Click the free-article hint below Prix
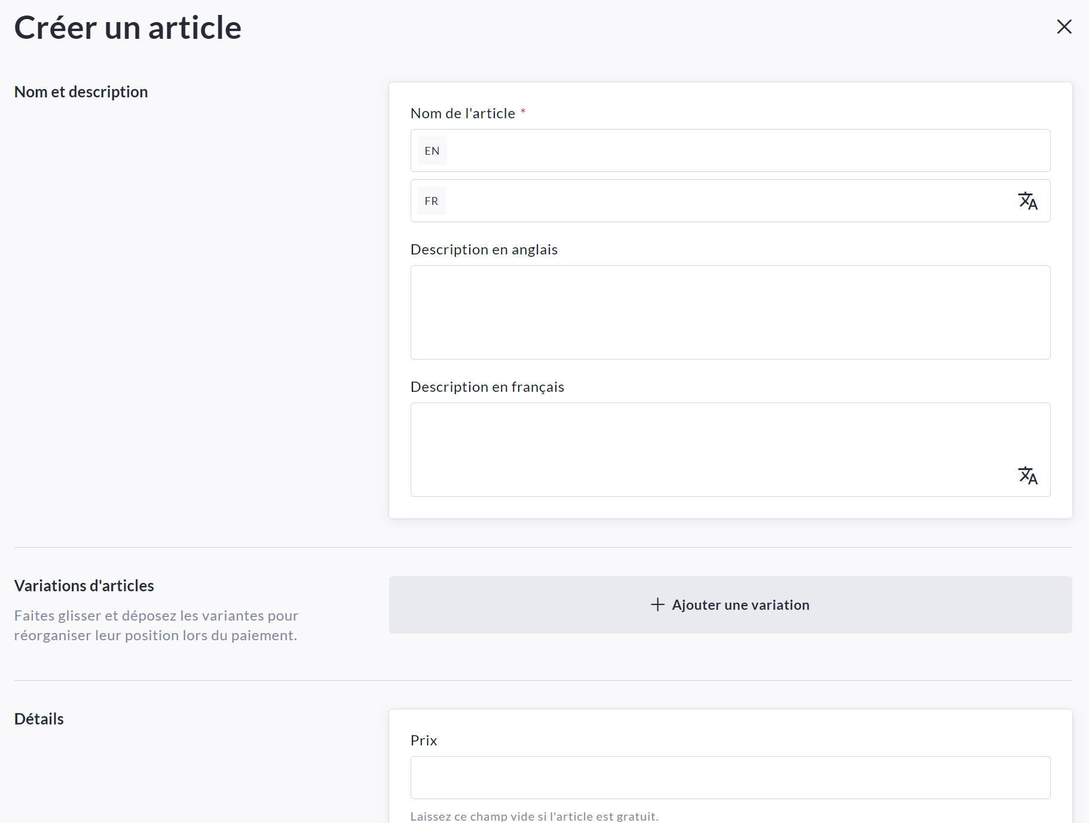1089x823 pixels. coord(534,816)
